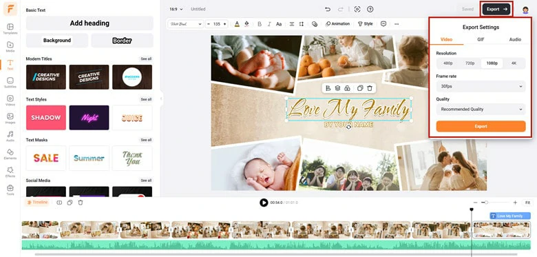
Task: Select 480p resolution
Action: click(448, 63)
